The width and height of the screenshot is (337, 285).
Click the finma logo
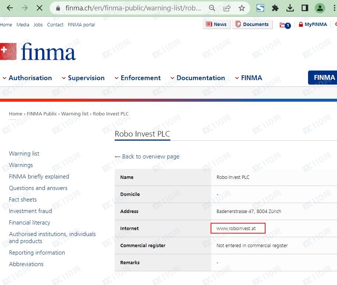[x=38, y=52]
